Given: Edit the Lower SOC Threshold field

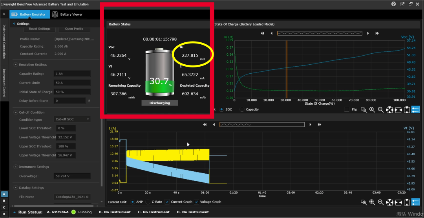Looking at the screenshot, I should coord(66,128).
